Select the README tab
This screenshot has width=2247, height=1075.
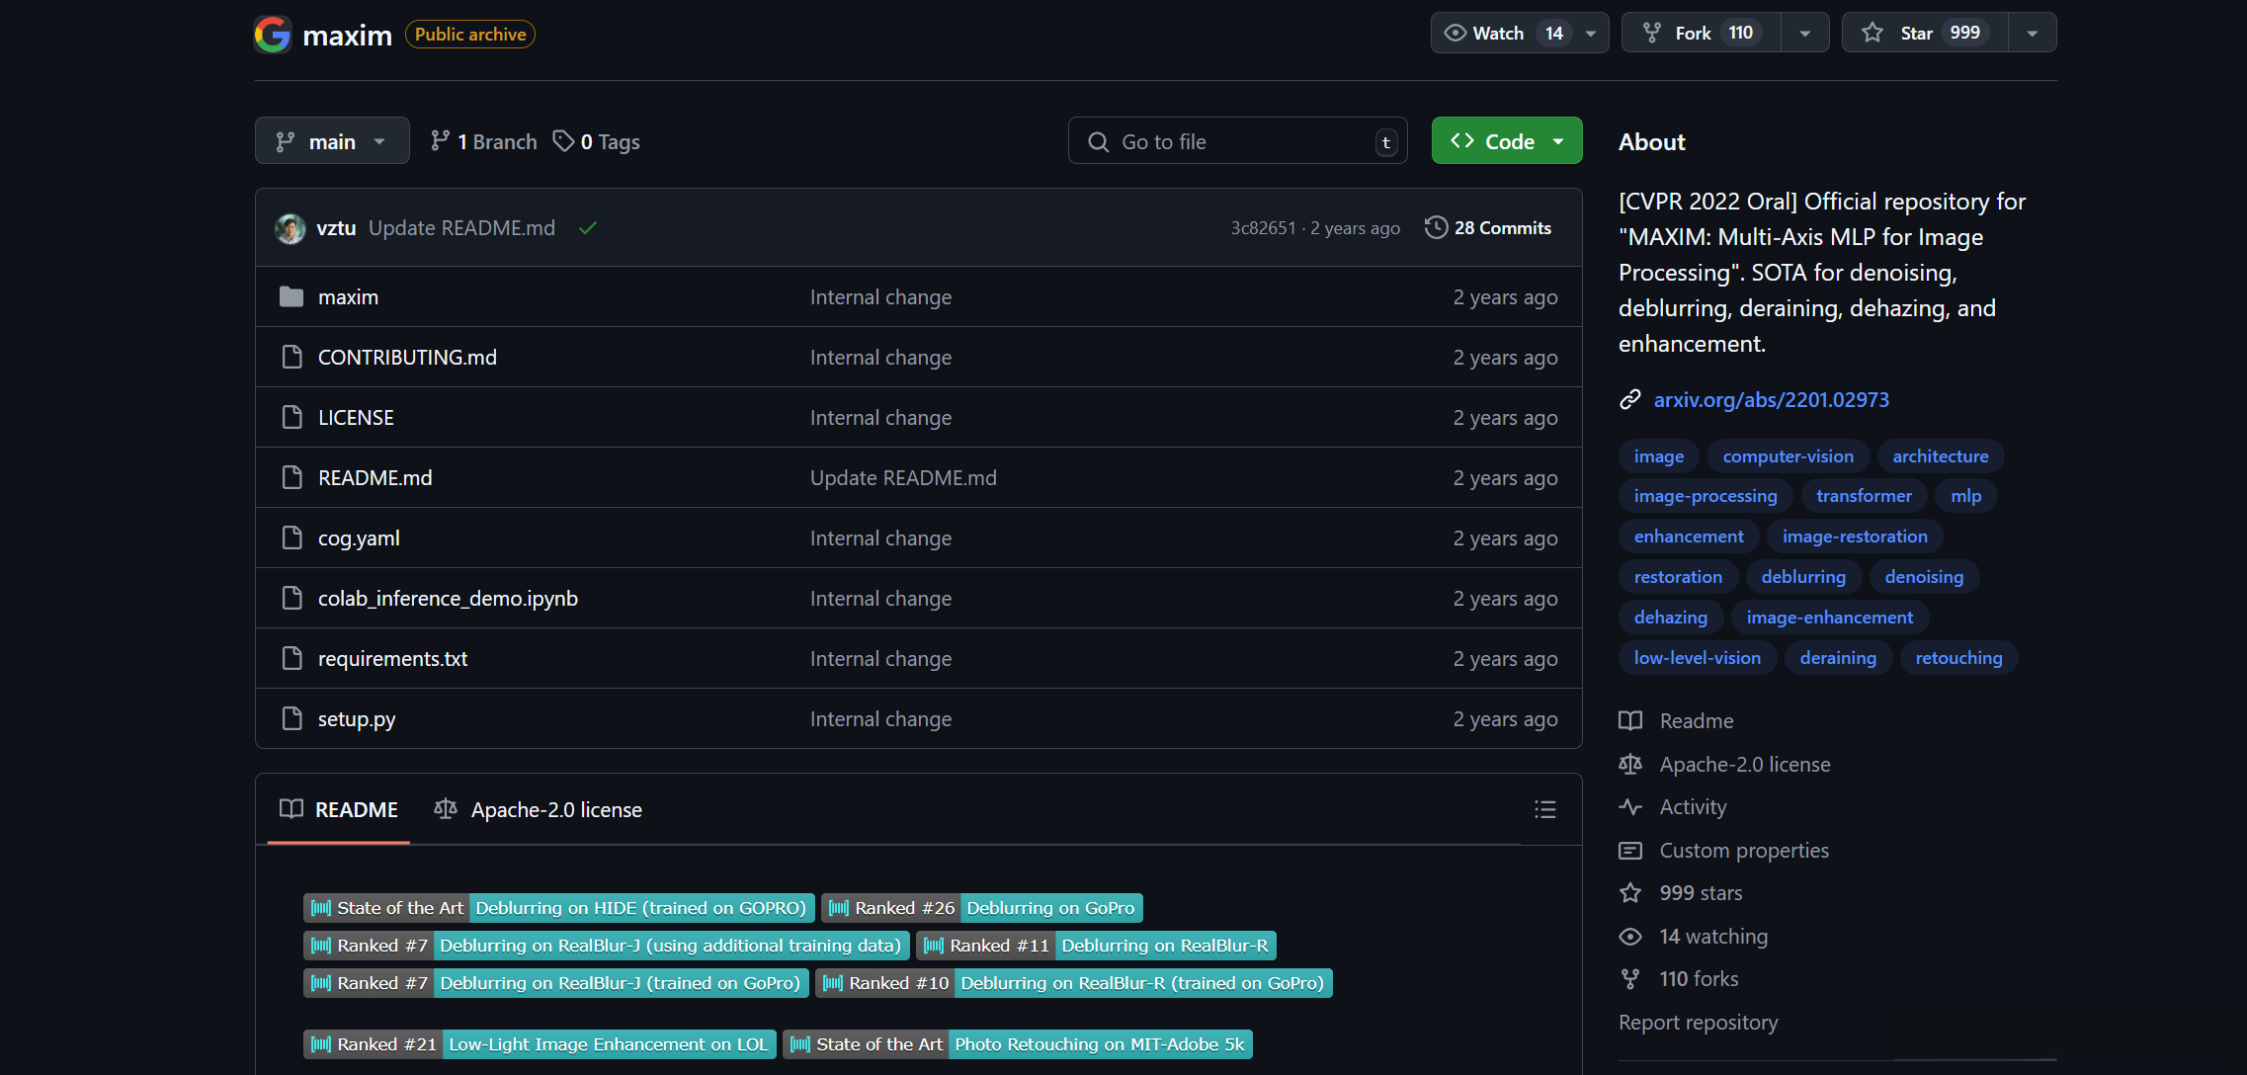339,810
